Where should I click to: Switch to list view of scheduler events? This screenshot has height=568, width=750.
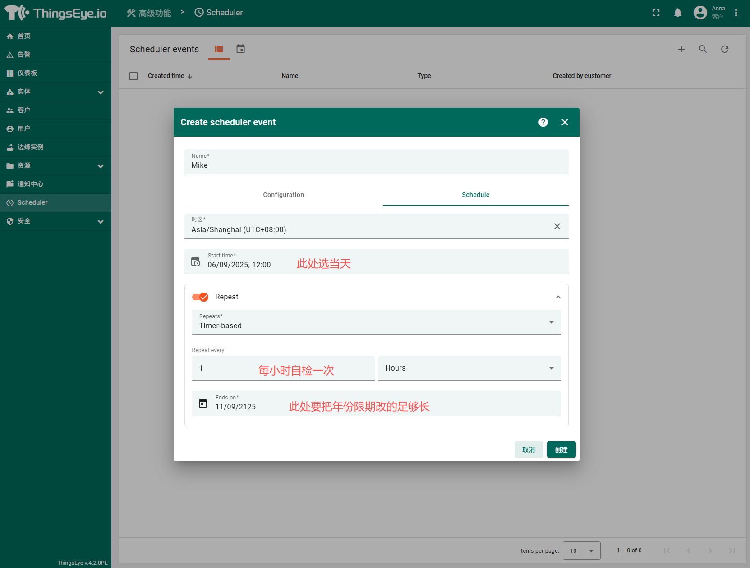click(x=219, y=49)
